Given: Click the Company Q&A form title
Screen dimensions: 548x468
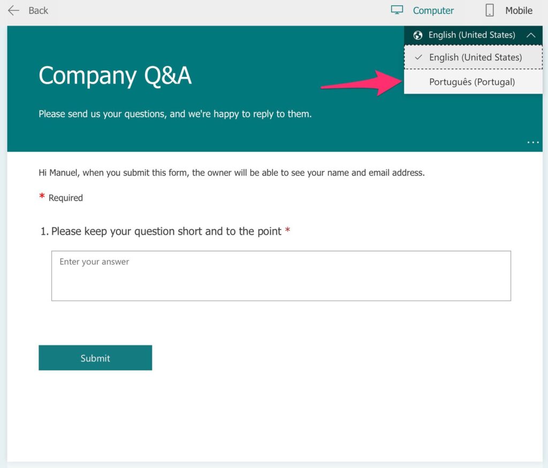Looking at the screenshot, I should [x=115, y=76].
